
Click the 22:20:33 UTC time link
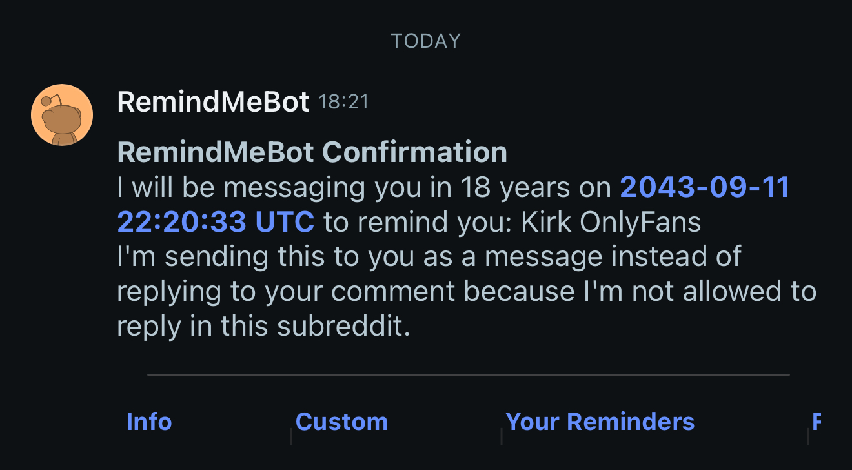coord(216,222)
